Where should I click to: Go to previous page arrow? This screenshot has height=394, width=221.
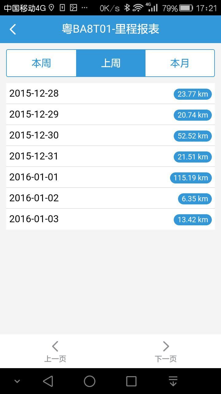coord(55,351)
